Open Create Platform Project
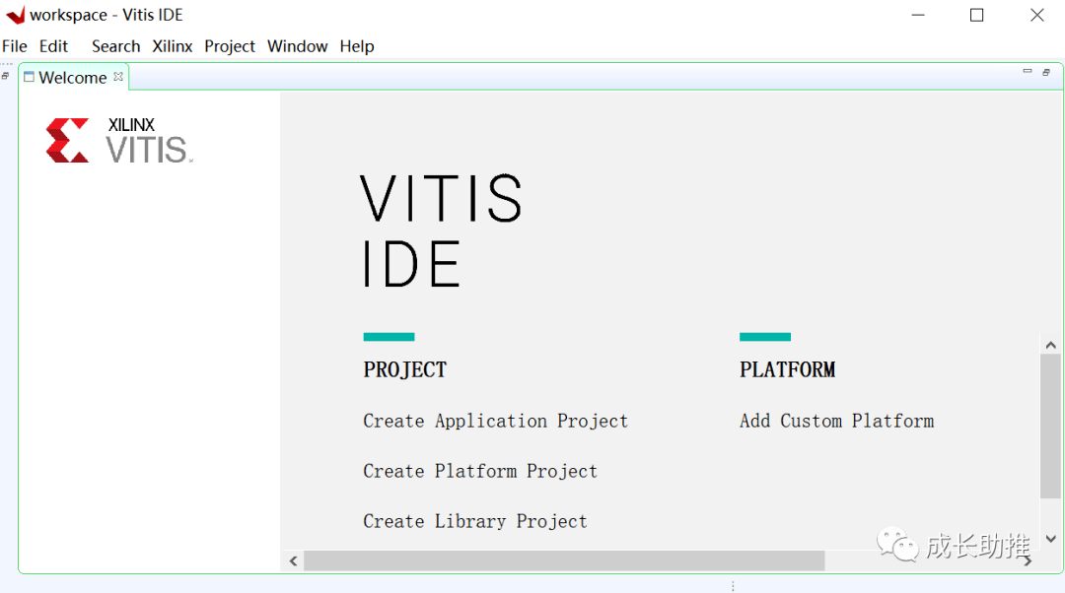Viewport: 1065px width, 593px height. pos(480,471)
